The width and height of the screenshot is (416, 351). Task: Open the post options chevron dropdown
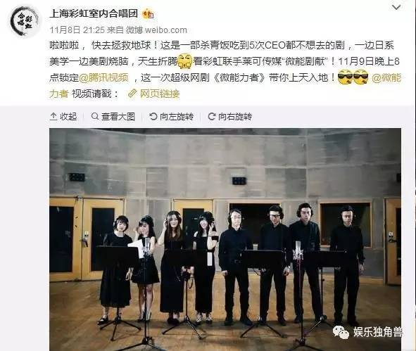pos(396,8)
